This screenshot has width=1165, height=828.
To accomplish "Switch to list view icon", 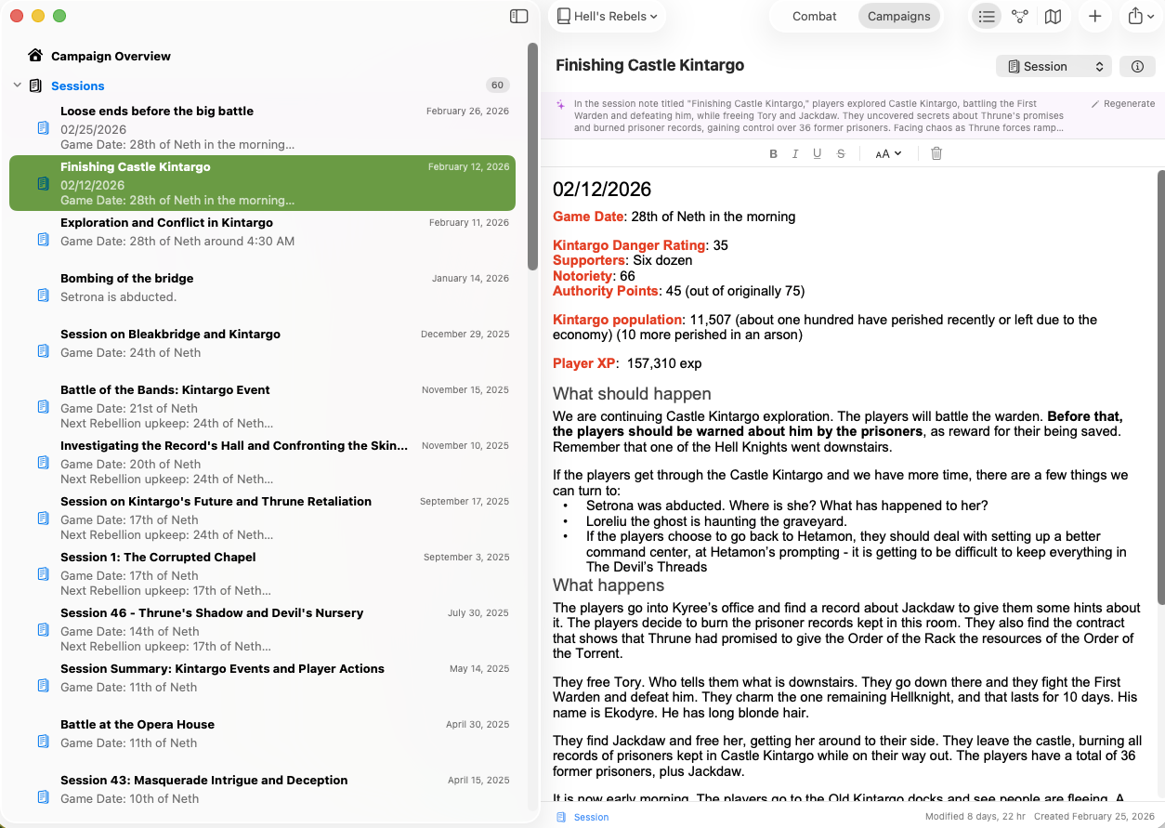I will 987,17.
